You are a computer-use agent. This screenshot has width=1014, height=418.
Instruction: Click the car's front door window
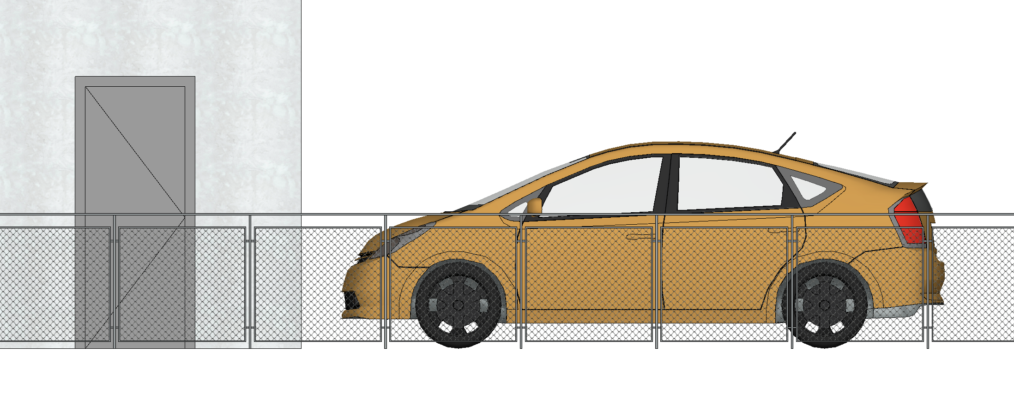(603, 186)
